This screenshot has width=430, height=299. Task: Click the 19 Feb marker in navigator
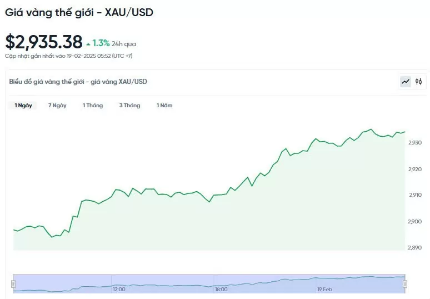coord(324,290)
